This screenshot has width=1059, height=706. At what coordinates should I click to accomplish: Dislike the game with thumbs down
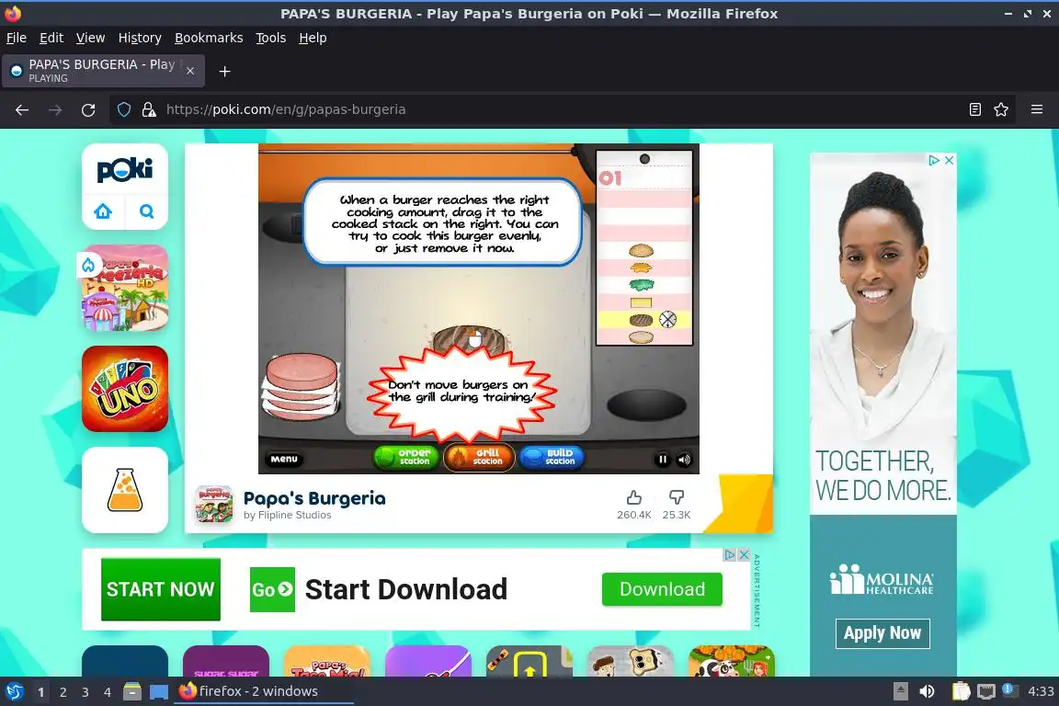point(676,497)
